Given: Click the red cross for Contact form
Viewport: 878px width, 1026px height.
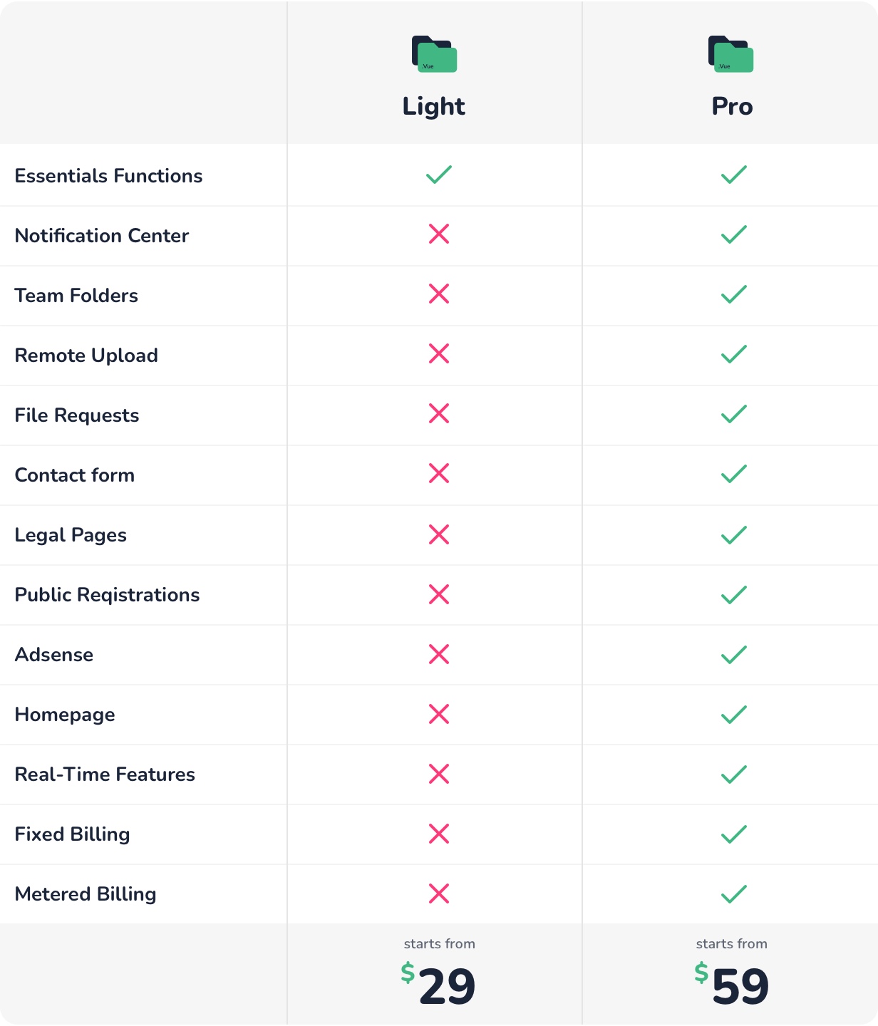Looking at the screenshot, I should tap(439, 473).
